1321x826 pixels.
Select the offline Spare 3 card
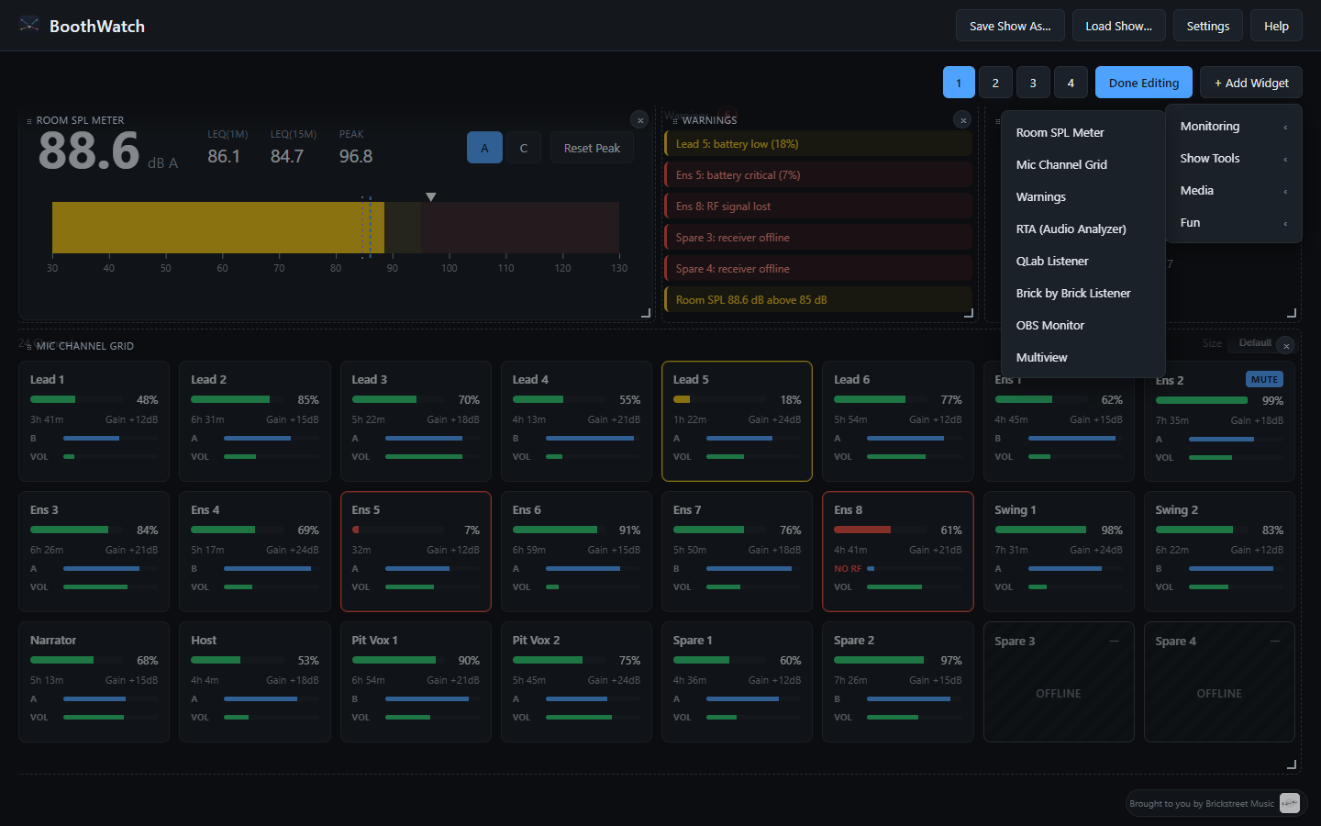click(1059, 682)
